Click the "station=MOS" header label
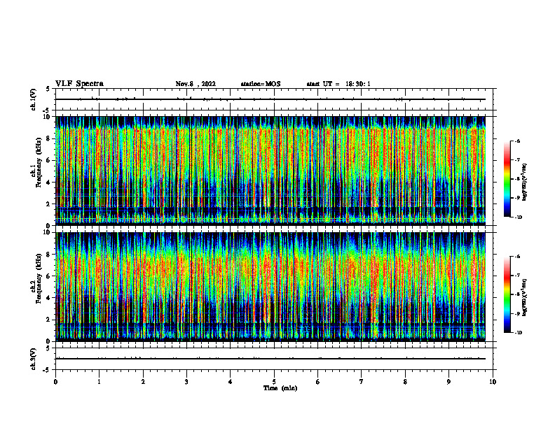Screen dimensions: 555x428 coord(261,84)
